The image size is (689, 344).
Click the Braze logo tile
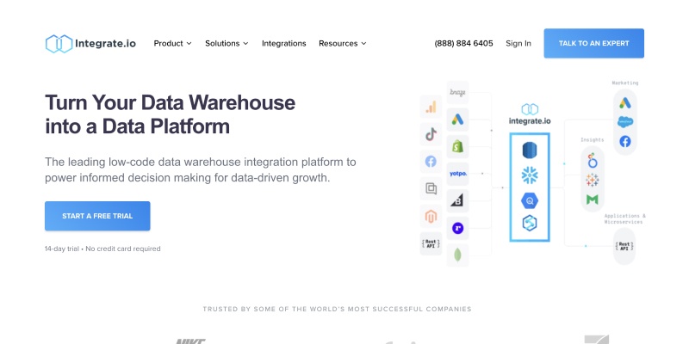(457, 93)
